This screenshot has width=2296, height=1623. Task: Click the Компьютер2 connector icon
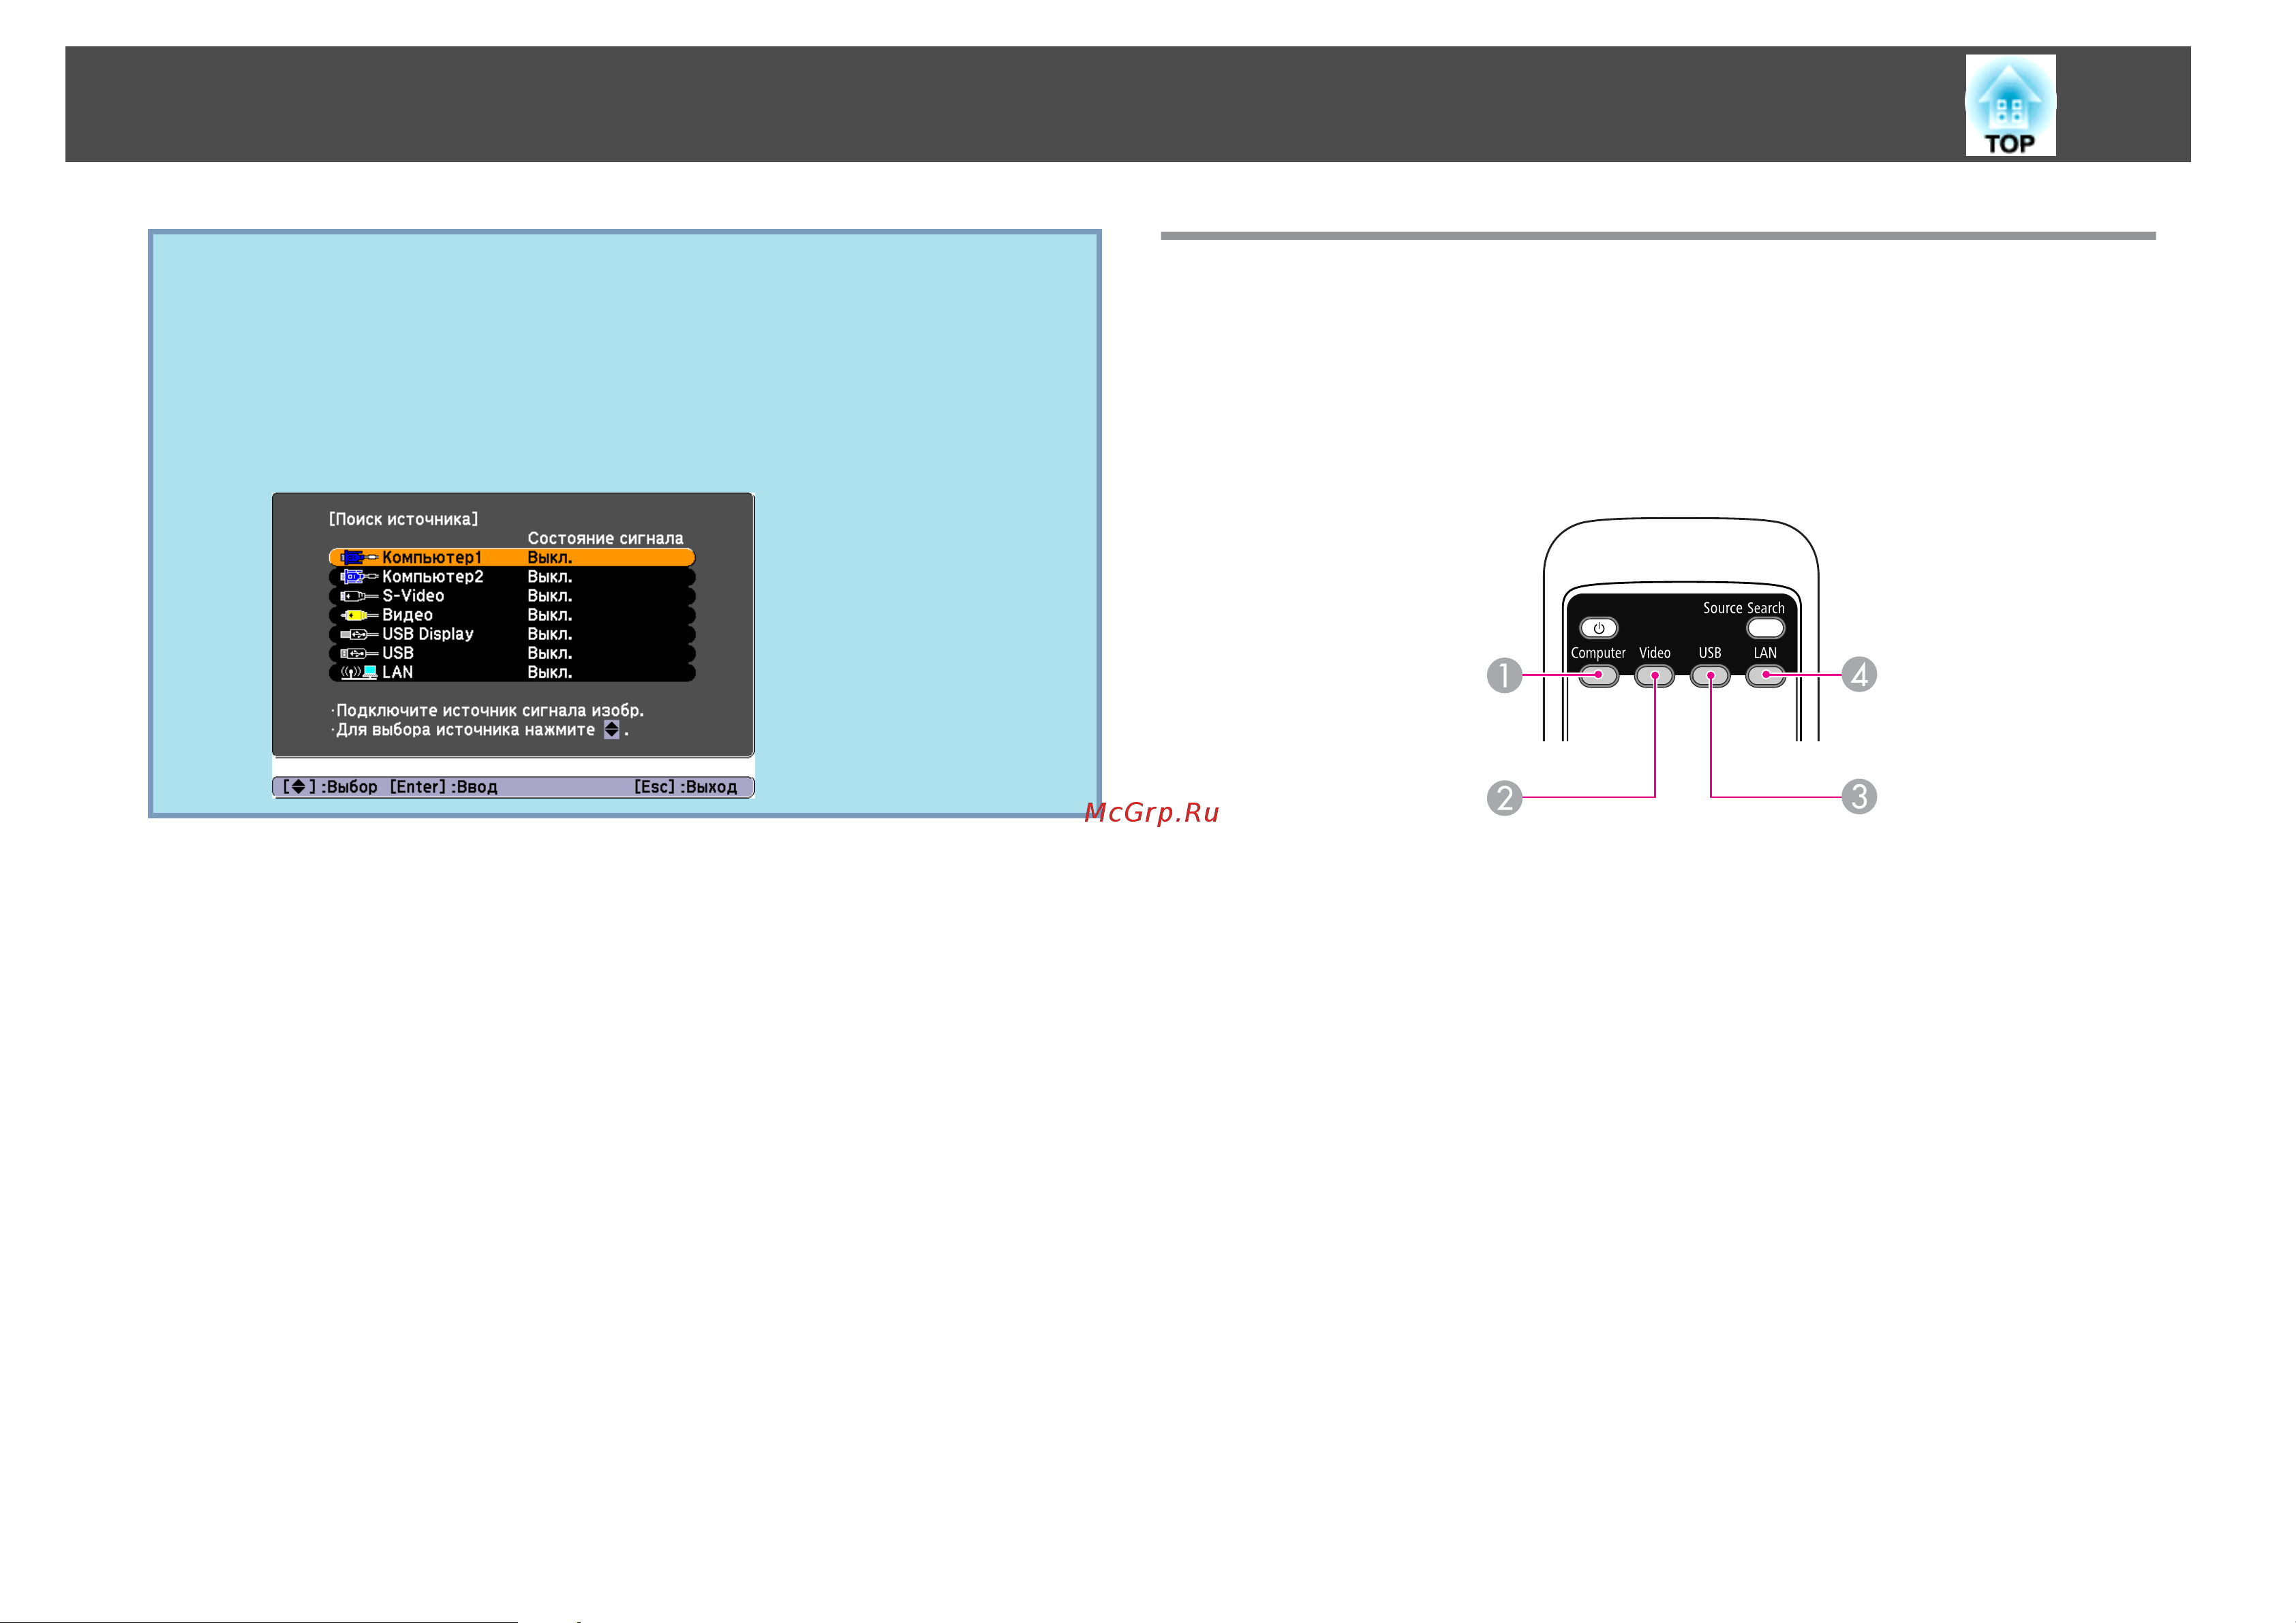coord(359,576)
